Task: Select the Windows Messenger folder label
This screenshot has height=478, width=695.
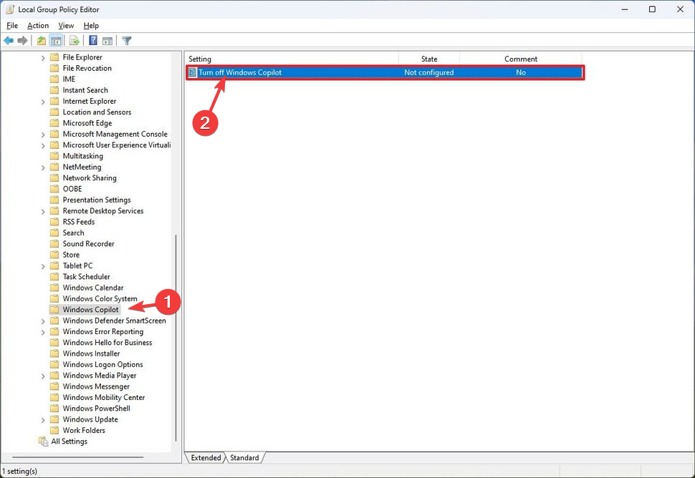Action: pos(96,386)
